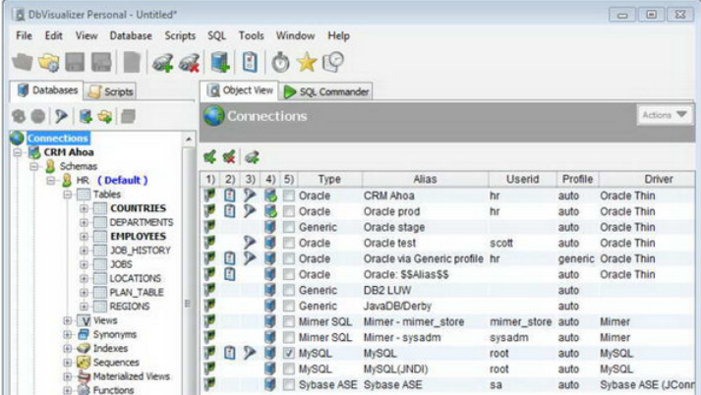The image size is (701, 395).
Task: Click the tree panel scroll up arrow
Action: tap(189, 140)
